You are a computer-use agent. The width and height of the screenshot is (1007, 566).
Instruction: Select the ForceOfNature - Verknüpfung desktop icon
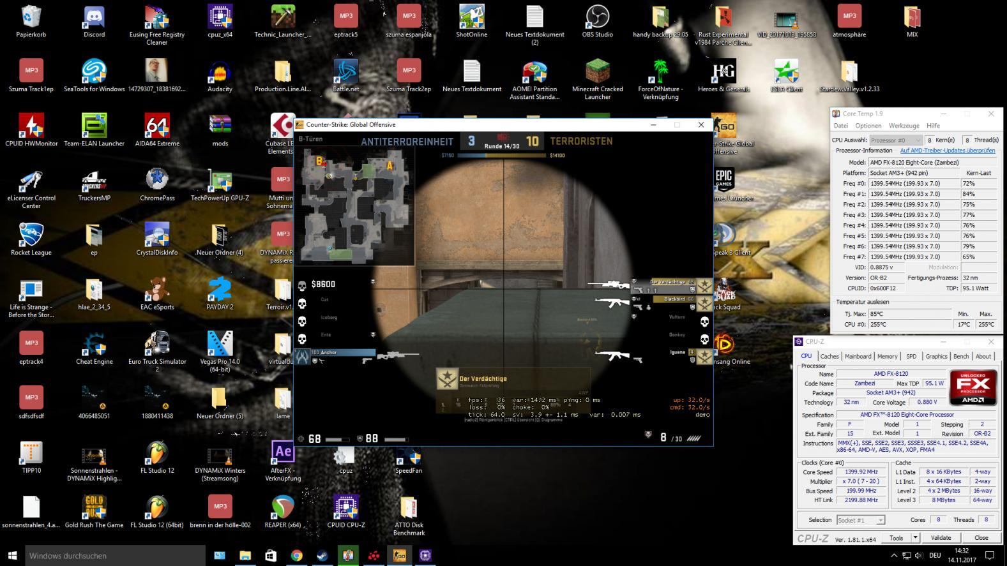[660, 79]
